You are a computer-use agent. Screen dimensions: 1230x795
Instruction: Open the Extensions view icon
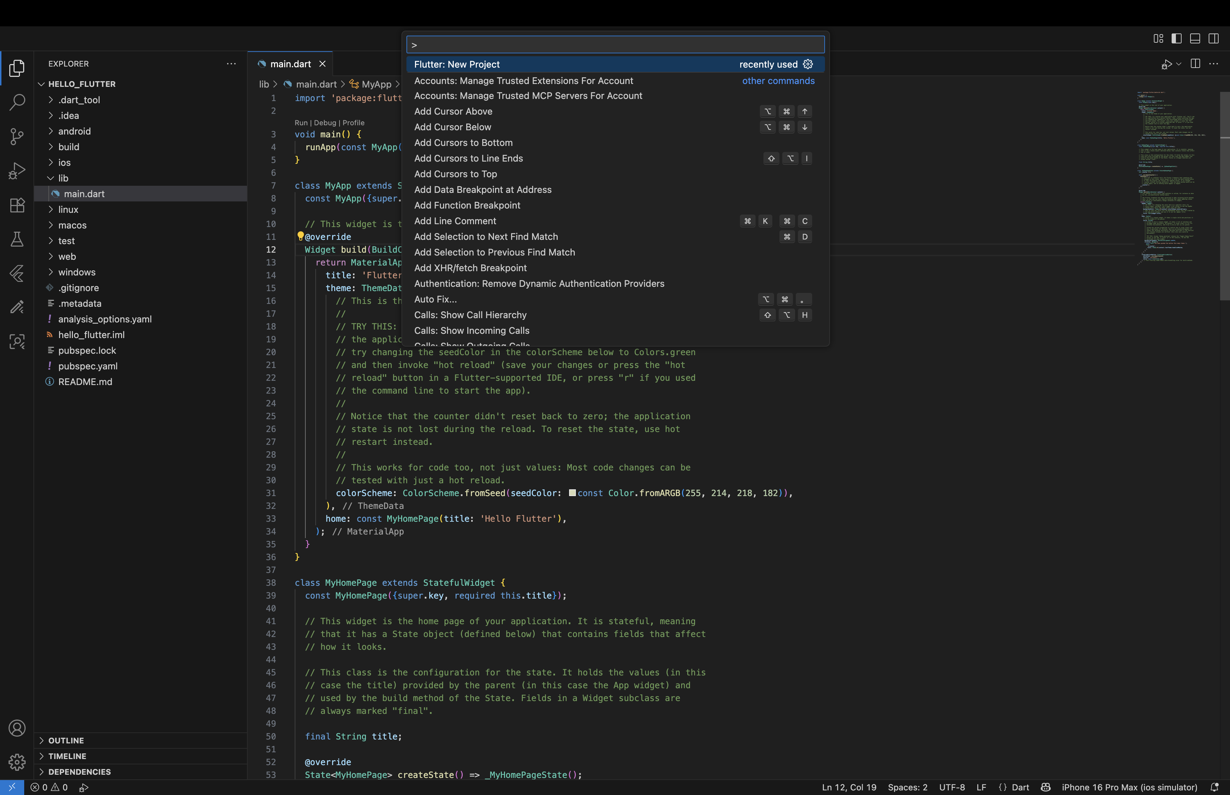(x=17, y=205)
